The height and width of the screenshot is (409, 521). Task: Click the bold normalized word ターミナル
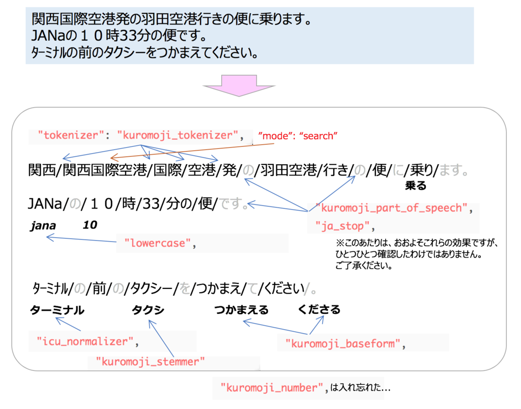(57, 310)
